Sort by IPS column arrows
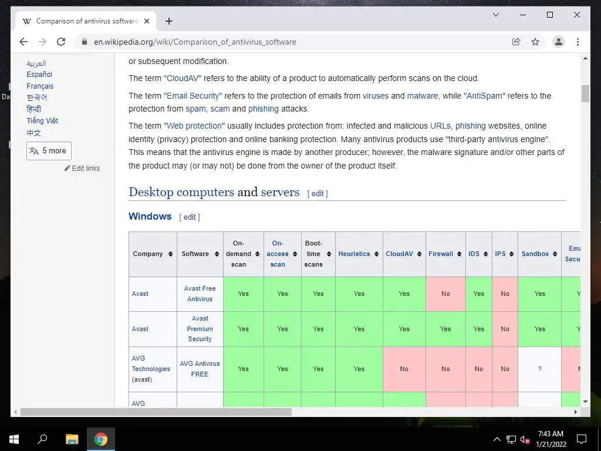The image size is (601, 451). [x=512, y=254]
